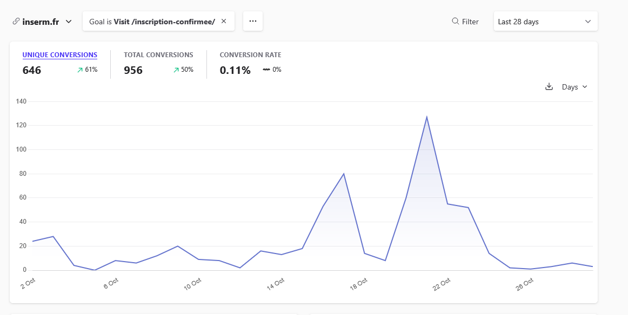This screenshot has width=628, height=315.
Task: Switch to the Total Conversions metric
Action: click(x=158, y=55)
